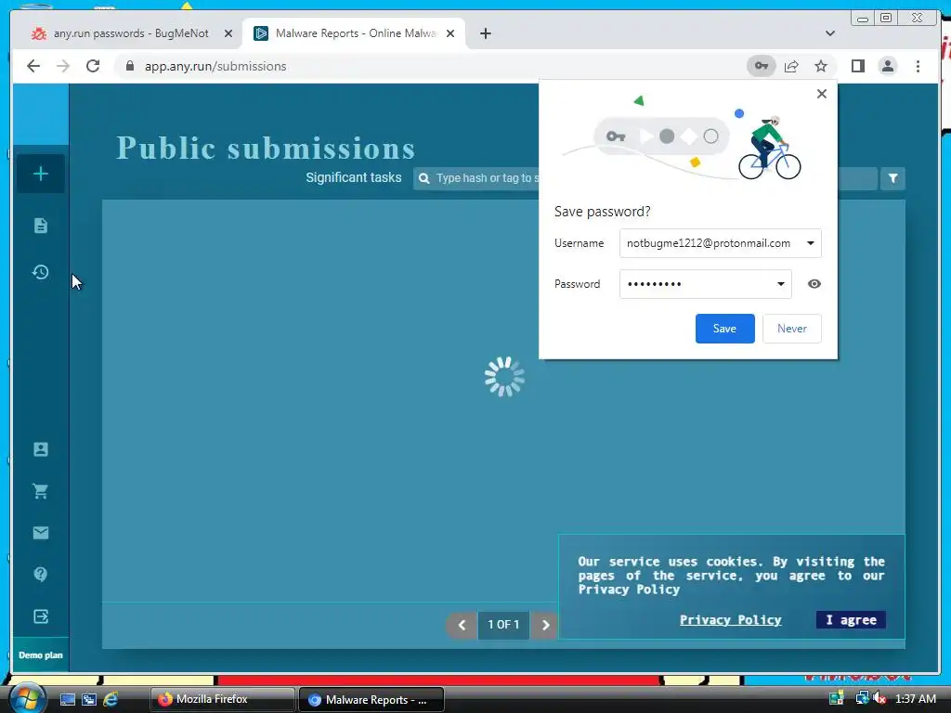Open the history clock sidebar icon

(x=41, y=272)
